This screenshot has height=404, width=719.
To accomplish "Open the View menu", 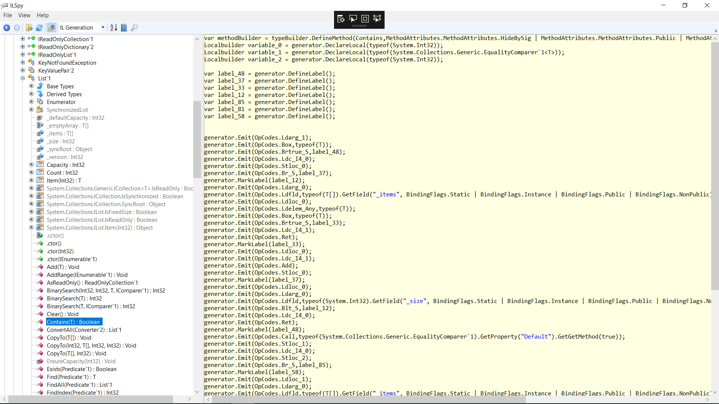I will click(24, 15).
